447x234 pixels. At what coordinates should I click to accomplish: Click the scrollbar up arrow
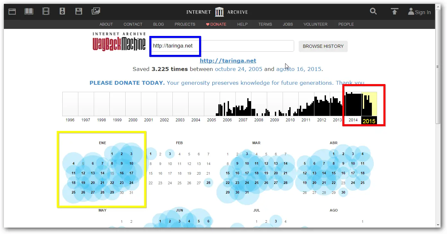pyautogui.click(x=438, y=7)
